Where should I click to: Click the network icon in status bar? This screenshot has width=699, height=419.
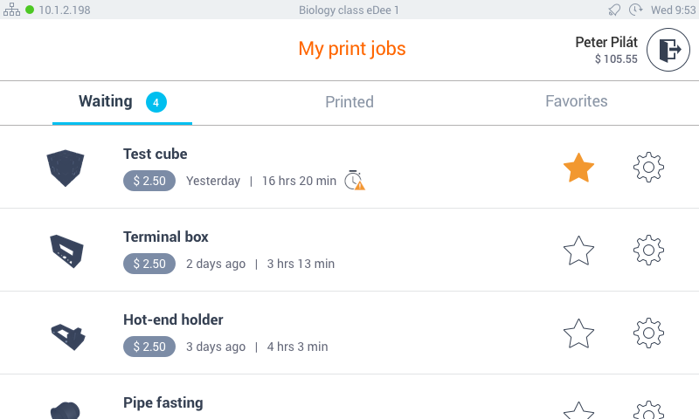(11, 10)
